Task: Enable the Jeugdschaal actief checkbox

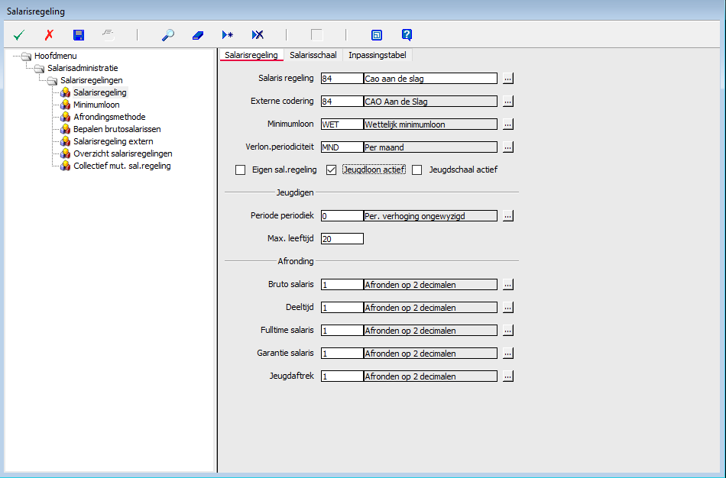Action: click(417, 170)
